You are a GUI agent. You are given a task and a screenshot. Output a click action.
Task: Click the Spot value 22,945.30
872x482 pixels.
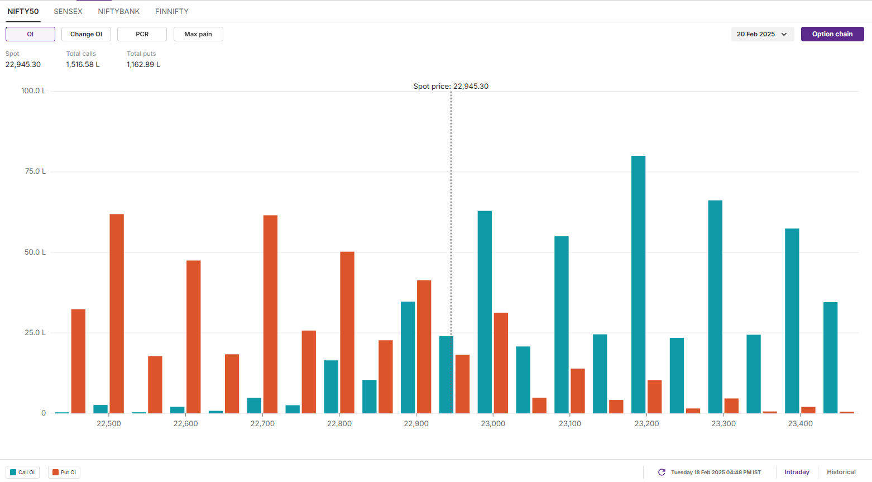23,64
